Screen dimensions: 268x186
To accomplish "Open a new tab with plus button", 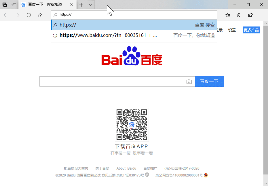I will point(81,5).
